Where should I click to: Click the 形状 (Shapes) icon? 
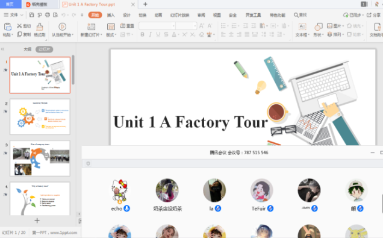(x=319, y=27)
